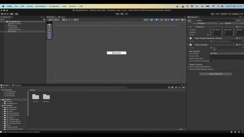Open the Assets menu in menu bar
Screen dimensions: 244x137
[x=30, y=6]
